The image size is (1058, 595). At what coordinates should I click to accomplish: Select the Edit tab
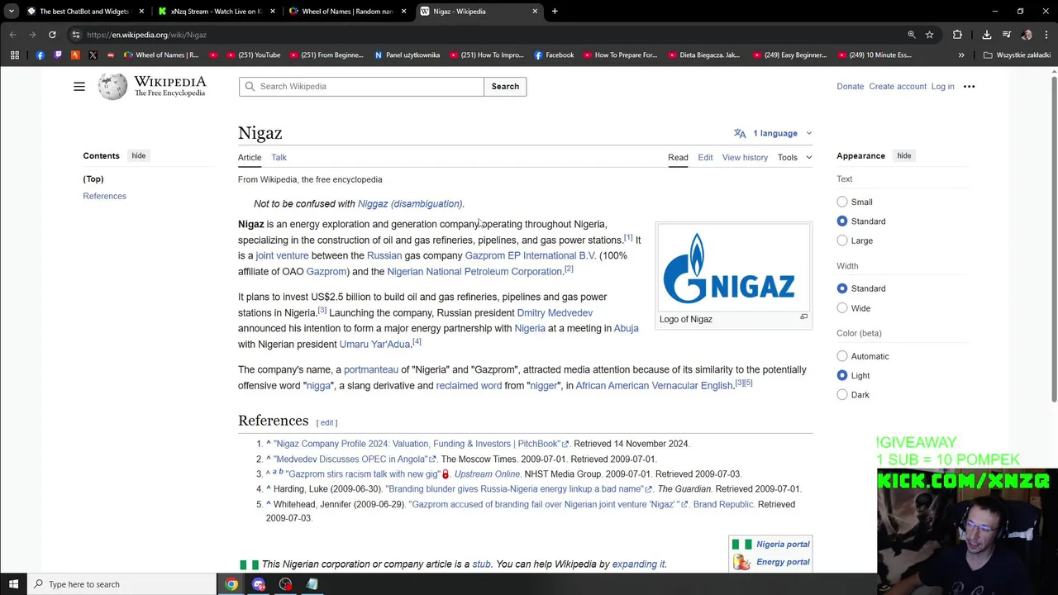705,157
